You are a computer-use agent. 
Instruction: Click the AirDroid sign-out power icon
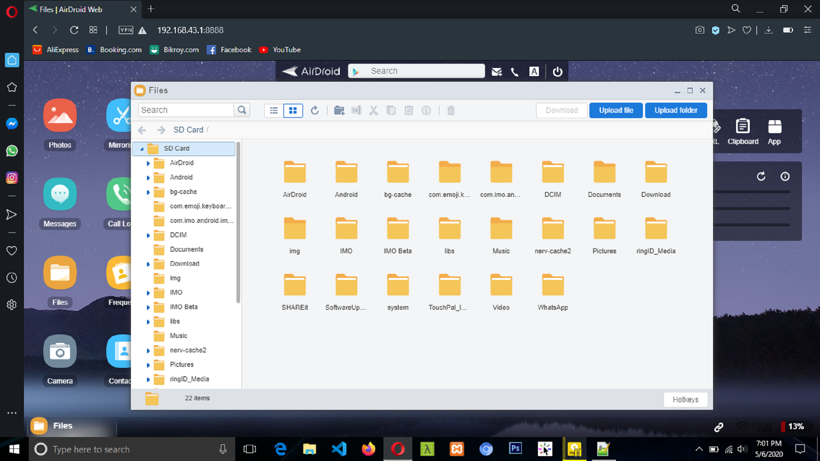tap(557, 72)
